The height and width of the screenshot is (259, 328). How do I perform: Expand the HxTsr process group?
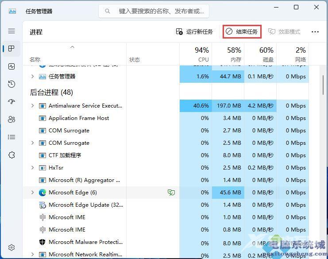coord(32,168)
